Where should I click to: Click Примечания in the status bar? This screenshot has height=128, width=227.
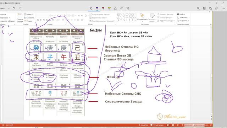pos(157,125)
